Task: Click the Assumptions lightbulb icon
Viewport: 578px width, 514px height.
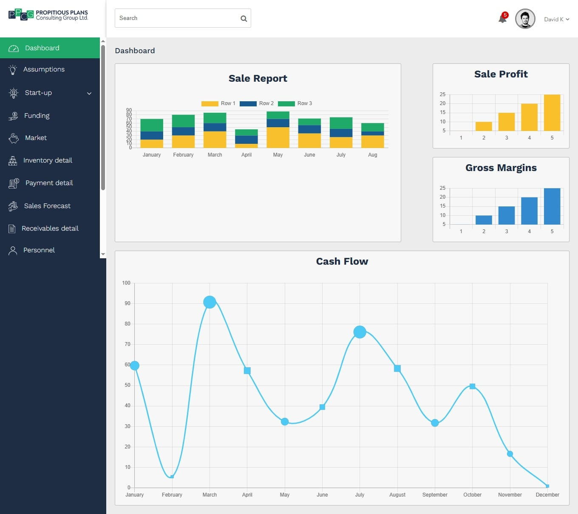Action: point(13,70)
